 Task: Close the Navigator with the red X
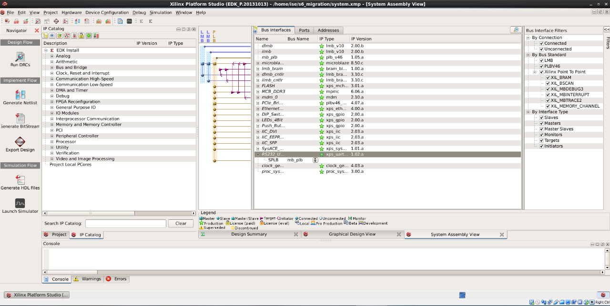[37, 30]
